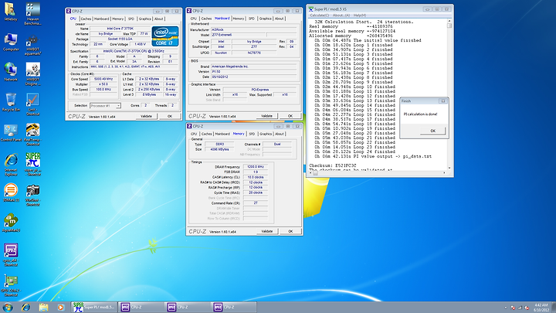
Task: Open the Help(H) menu in Super PI
Action: 360,15
